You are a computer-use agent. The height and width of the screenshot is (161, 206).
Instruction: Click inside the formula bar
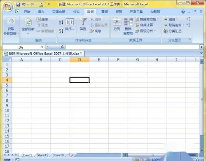point(132,47)
